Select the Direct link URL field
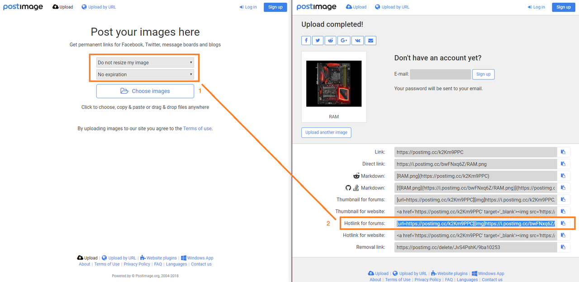Screen dimensions: 579x282 (x=476, y=164)
